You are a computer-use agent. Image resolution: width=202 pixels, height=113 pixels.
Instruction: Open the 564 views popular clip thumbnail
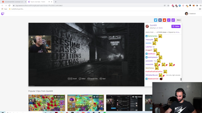pyautogui.click(x=86, y=103)
